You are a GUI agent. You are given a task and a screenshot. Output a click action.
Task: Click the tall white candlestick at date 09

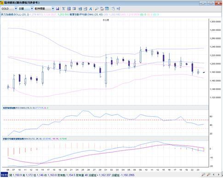(141, 56)
